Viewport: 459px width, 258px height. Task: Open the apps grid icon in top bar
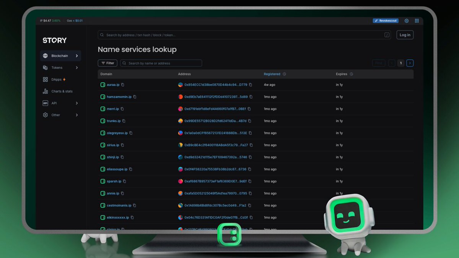pyautogui.click(x=417, y=21)
